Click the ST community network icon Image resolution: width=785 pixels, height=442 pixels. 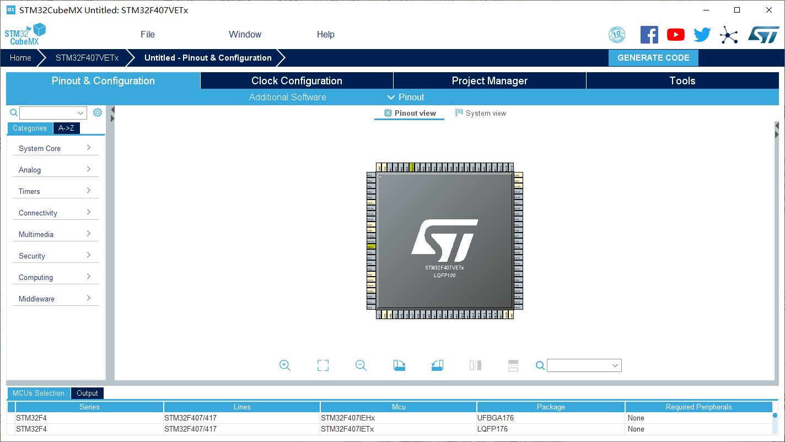click(729, 36)
